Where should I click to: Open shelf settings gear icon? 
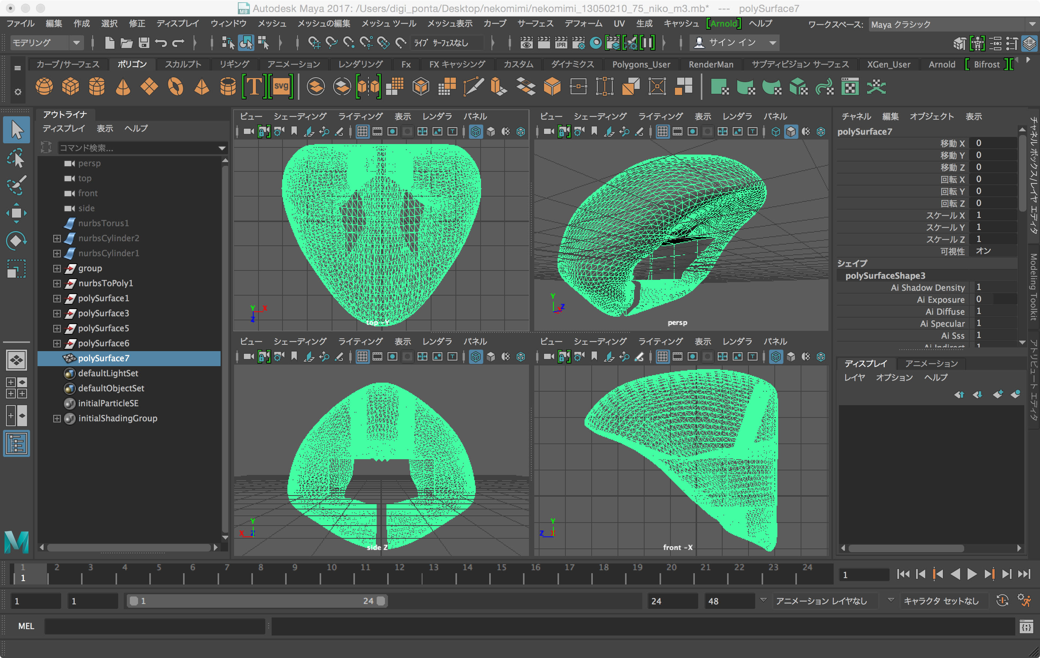point(18,92)
